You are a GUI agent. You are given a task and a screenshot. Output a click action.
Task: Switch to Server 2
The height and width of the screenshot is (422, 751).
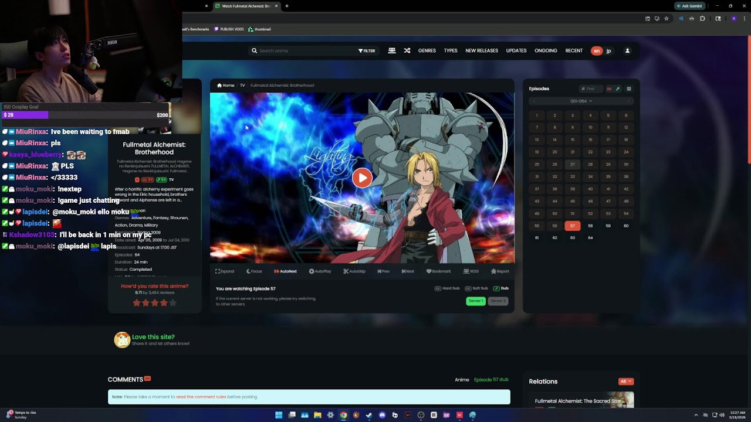coord(498,301)
